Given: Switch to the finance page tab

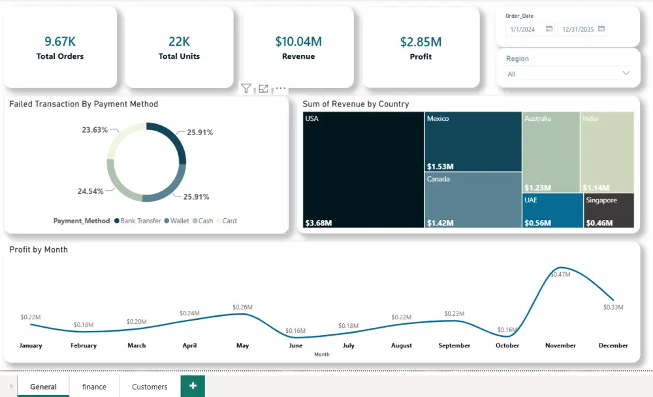Looking at the screenshot, I should pos(94,386).
